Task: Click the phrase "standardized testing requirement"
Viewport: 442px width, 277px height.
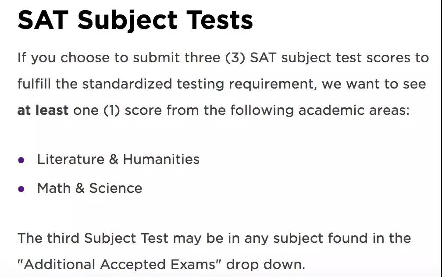Action: (x=199, y=84)
